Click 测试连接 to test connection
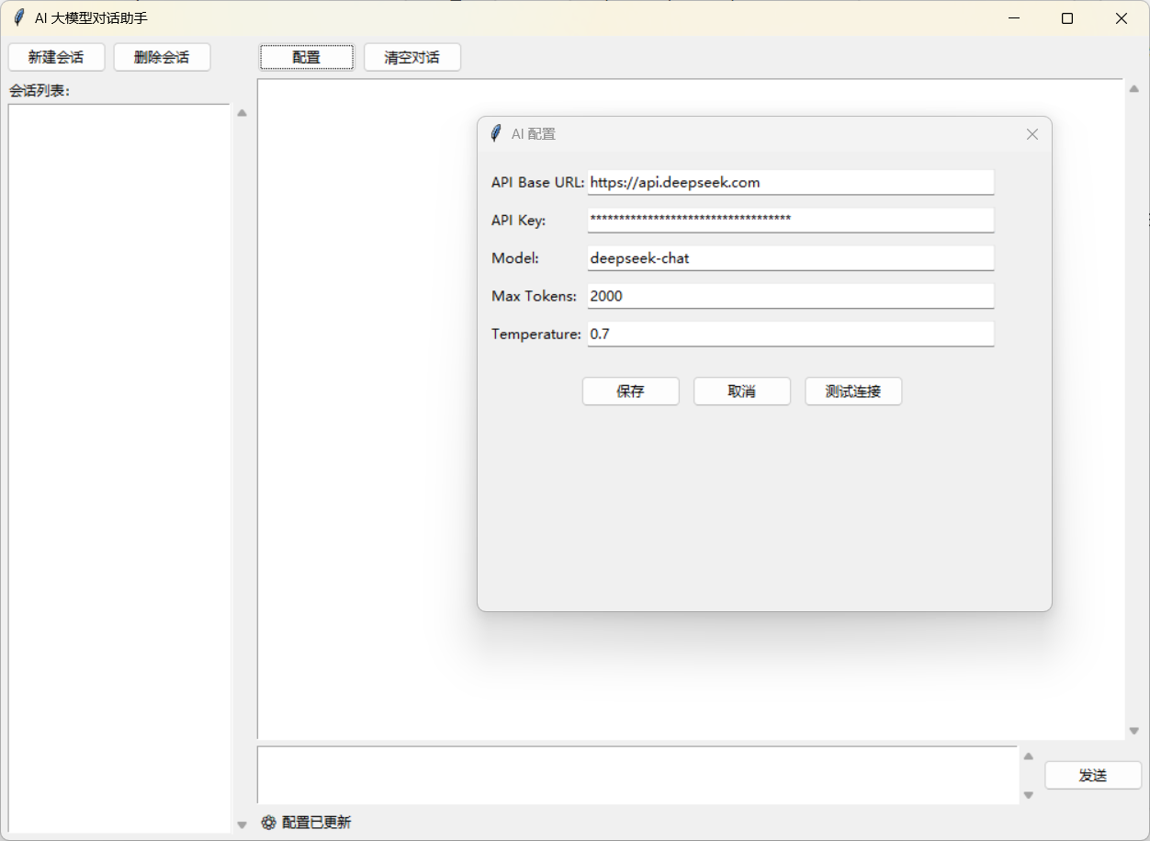The width and height of the screenshot is (1150, 841). point(852,392)
